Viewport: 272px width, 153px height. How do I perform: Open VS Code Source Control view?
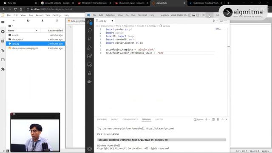[90, 39]
